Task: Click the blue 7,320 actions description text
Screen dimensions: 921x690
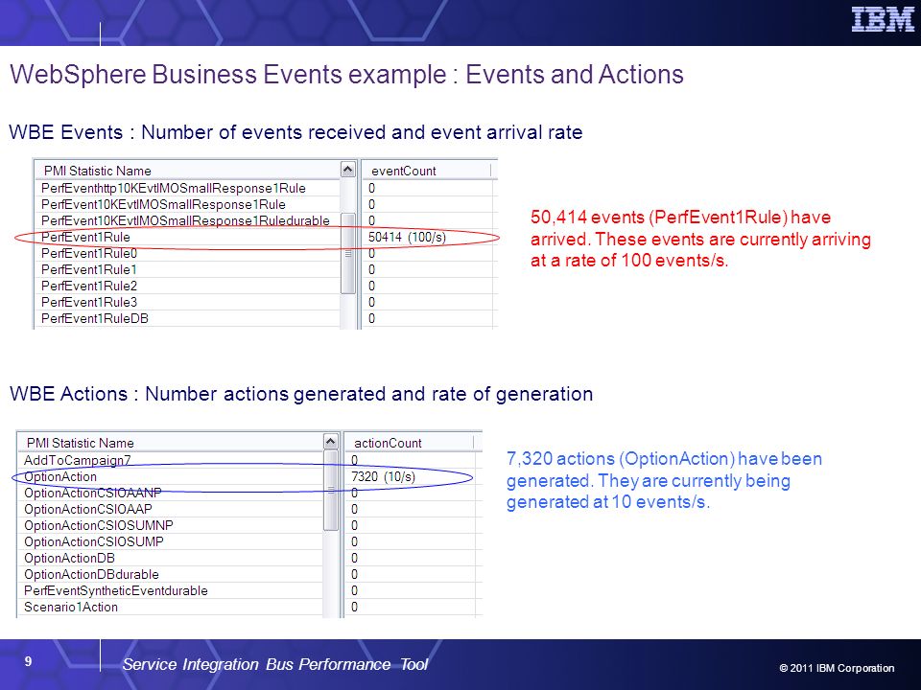Action: 664,480
